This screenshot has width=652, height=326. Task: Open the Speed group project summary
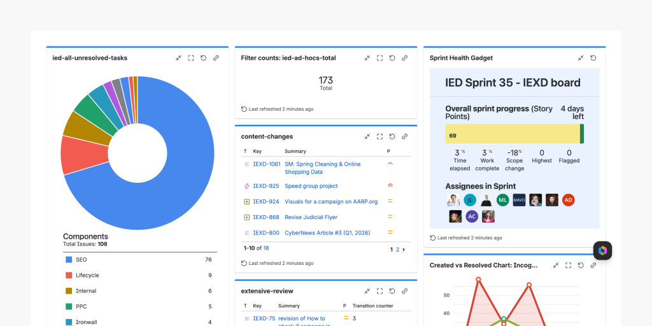311,186
